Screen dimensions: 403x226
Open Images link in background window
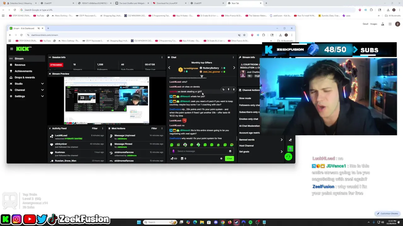point(374,24)
